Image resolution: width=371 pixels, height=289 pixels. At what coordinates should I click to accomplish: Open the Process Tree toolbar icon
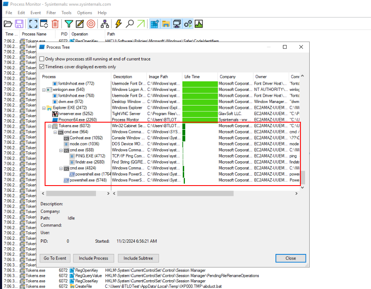[x=105, y=24]
